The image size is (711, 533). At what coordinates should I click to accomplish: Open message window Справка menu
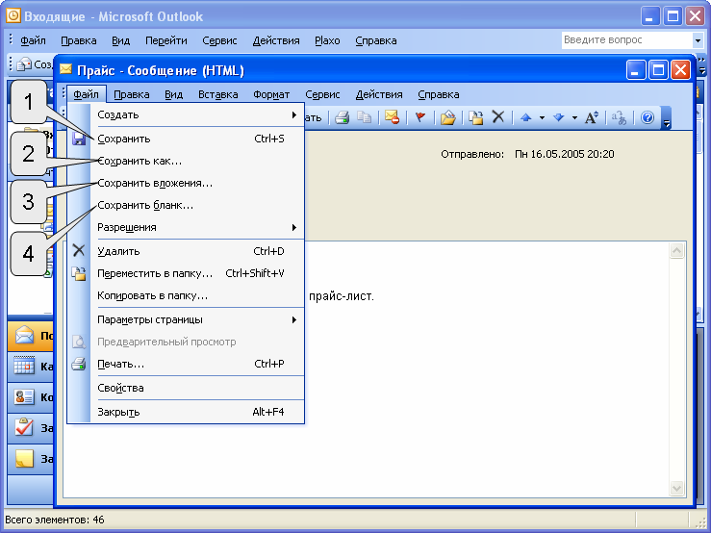click(x=439, y=94)
